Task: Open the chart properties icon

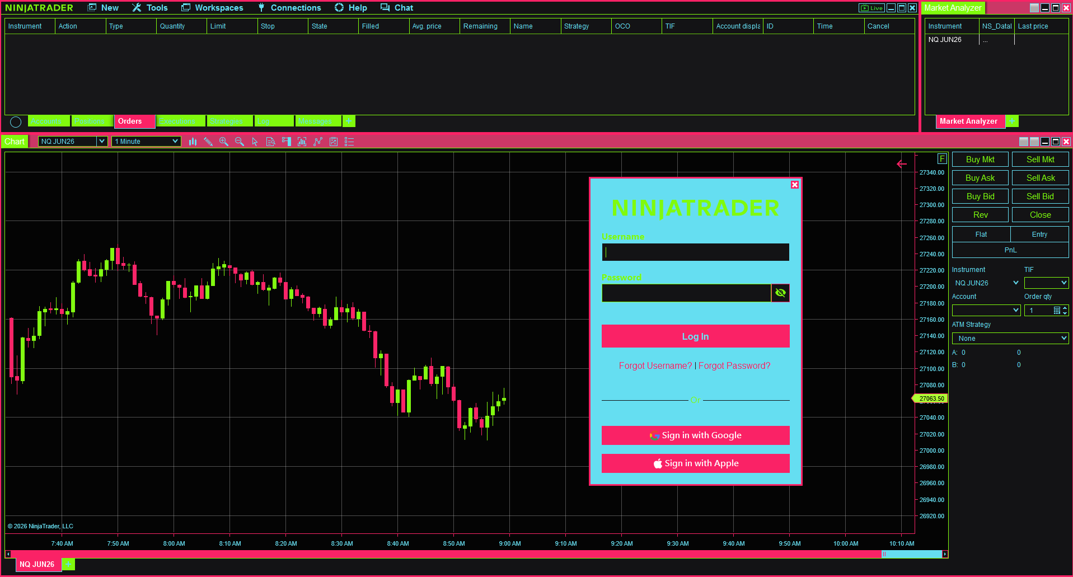Action: pyautogui.click(x=334, y=142)
